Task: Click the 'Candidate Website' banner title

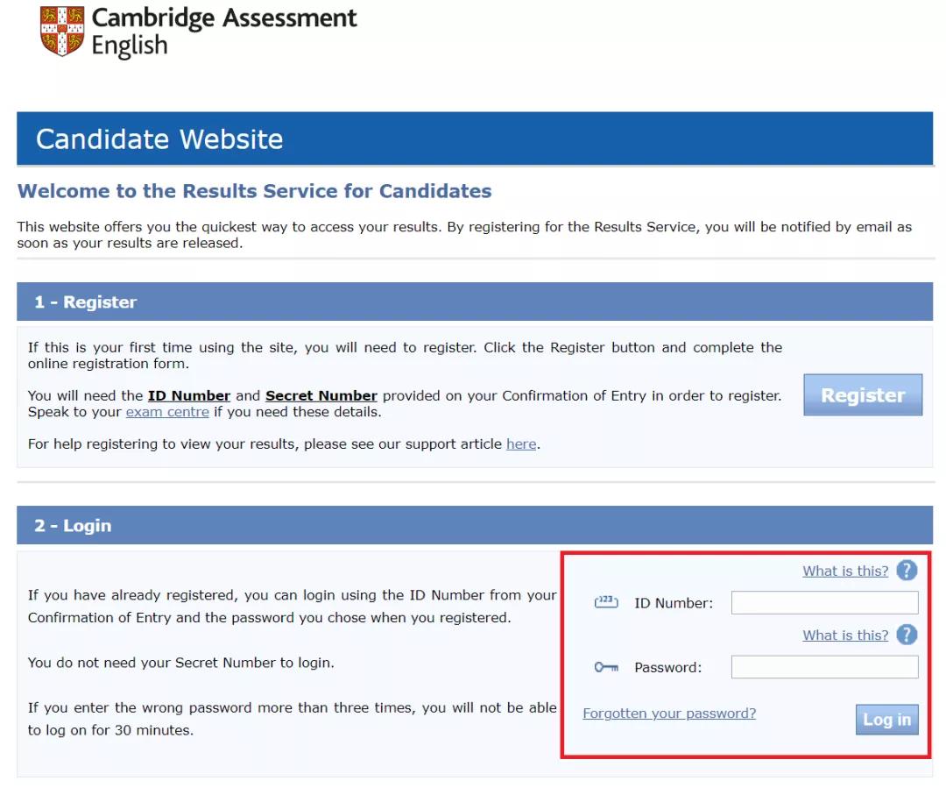Action: point(159,139)
